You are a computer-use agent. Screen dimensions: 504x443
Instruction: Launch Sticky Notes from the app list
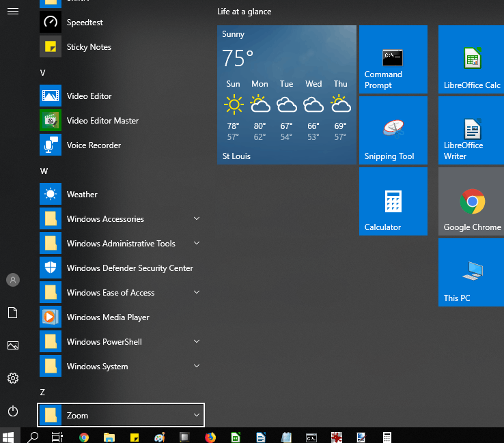[121, 47]
